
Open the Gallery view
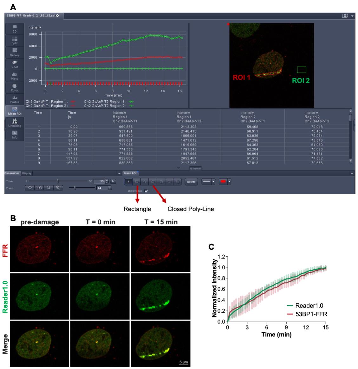[x=15, y=52]
